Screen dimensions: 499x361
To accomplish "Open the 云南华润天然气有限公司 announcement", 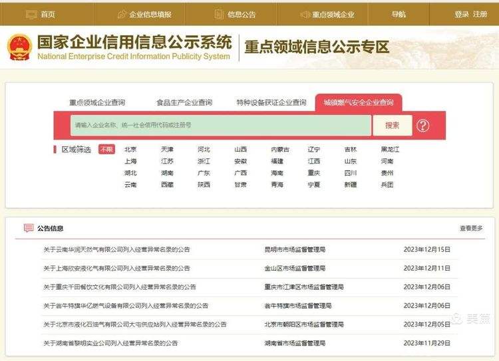I will point(117,249).
